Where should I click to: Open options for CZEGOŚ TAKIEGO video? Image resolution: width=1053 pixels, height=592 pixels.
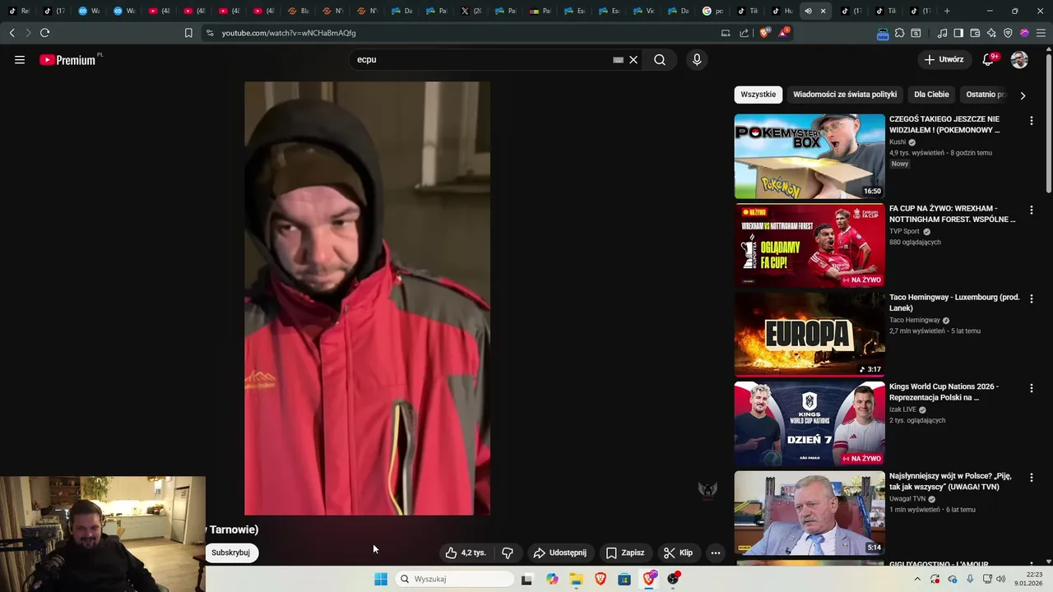point(1031,121)
